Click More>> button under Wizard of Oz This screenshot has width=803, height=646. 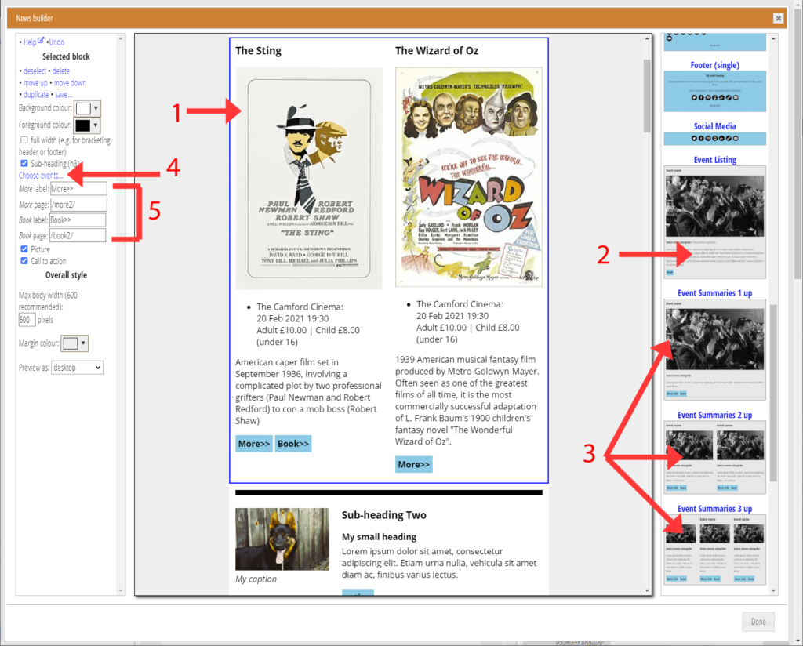tap(414, 464)
